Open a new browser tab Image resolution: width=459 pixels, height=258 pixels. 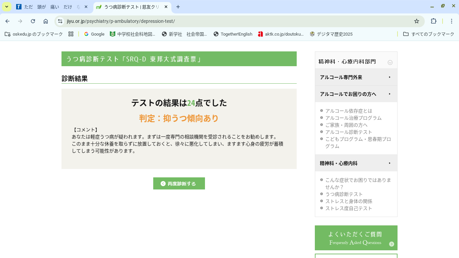coord(178,7)
